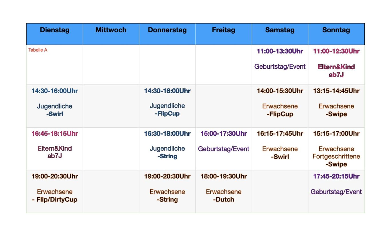The width and height of the screenshot is (391, 243).
Task: Select the Jugendliche -FlipCup class
Action: point(167,110)
